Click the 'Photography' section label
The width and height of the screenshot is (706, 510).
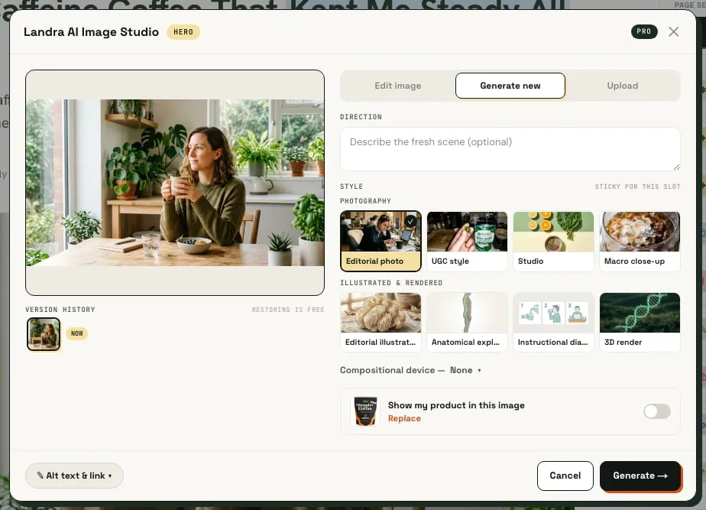tap(365, 201)
